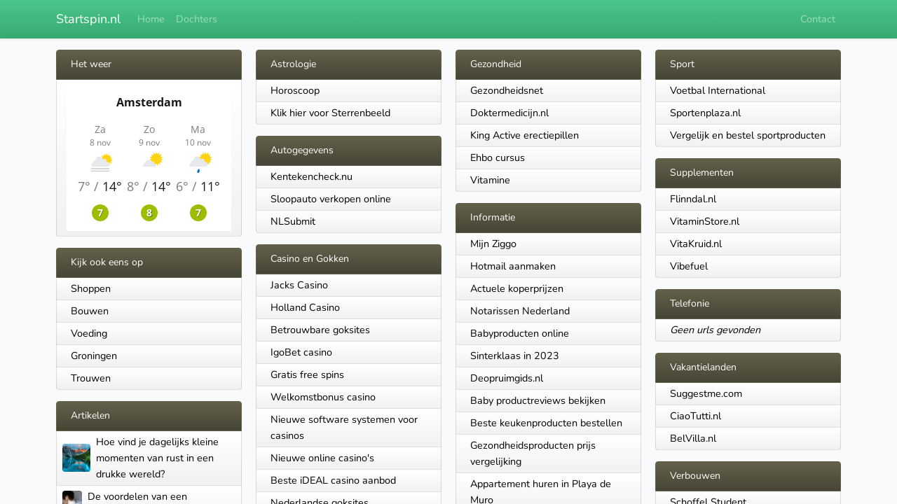Open article 'Hoe vind je dagelijks kleine momenten'
This screenshot has width=897, height=504.
click(157, 458)
